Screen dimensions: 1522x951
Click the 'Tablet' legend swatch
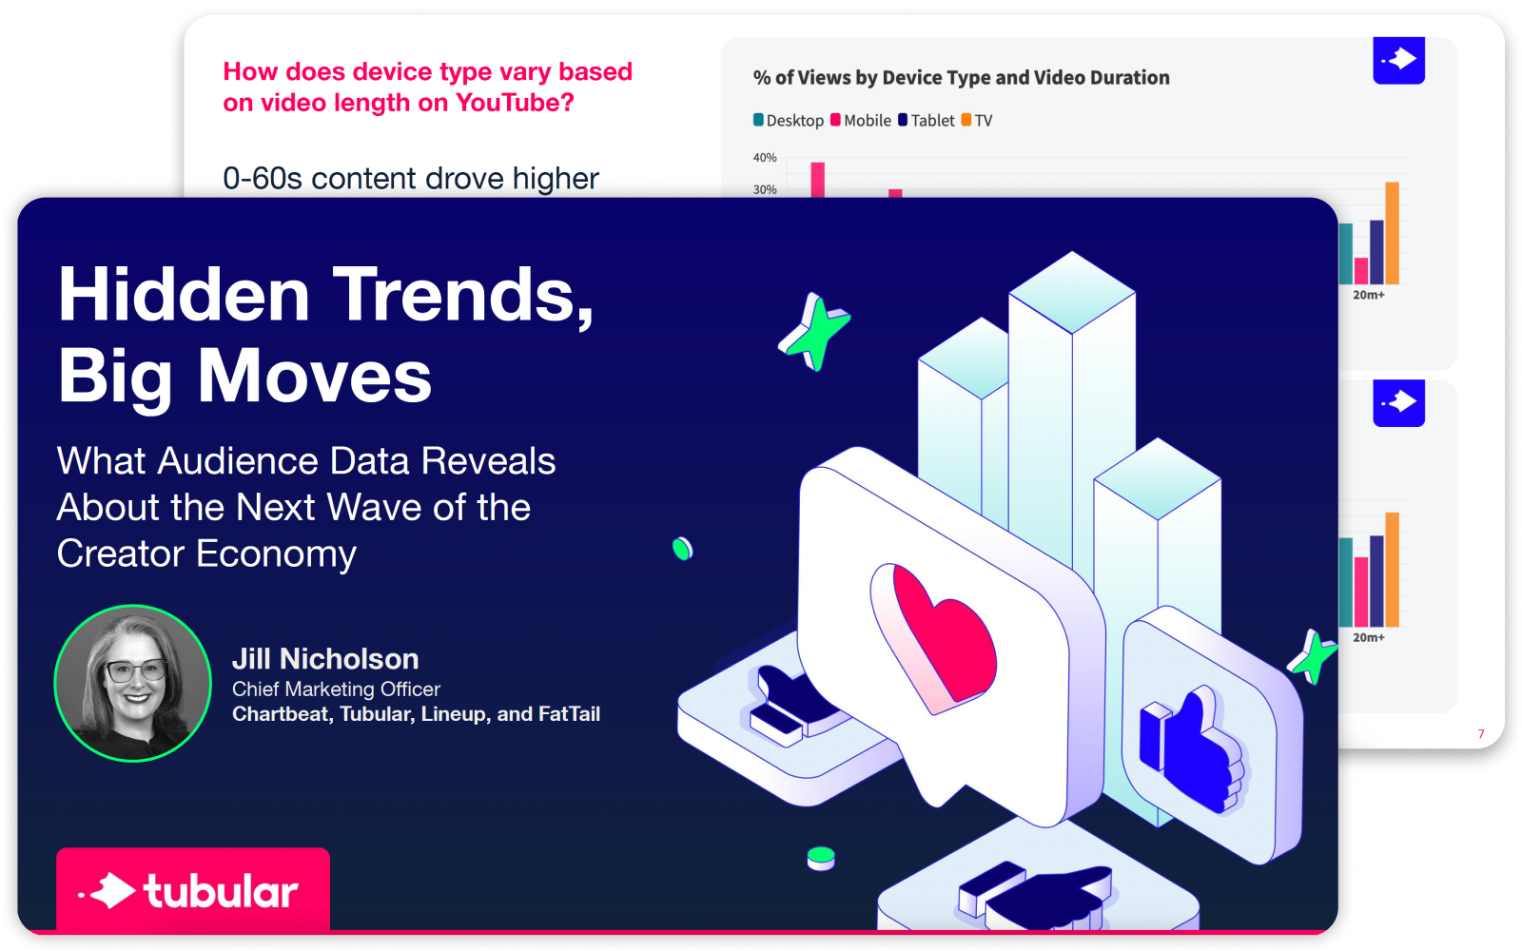[903, 120]
